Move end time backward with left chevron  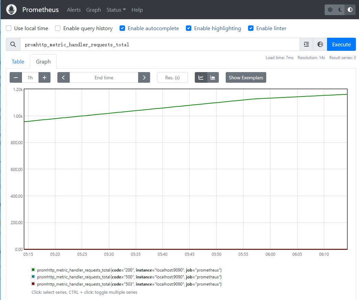point(64,78)
